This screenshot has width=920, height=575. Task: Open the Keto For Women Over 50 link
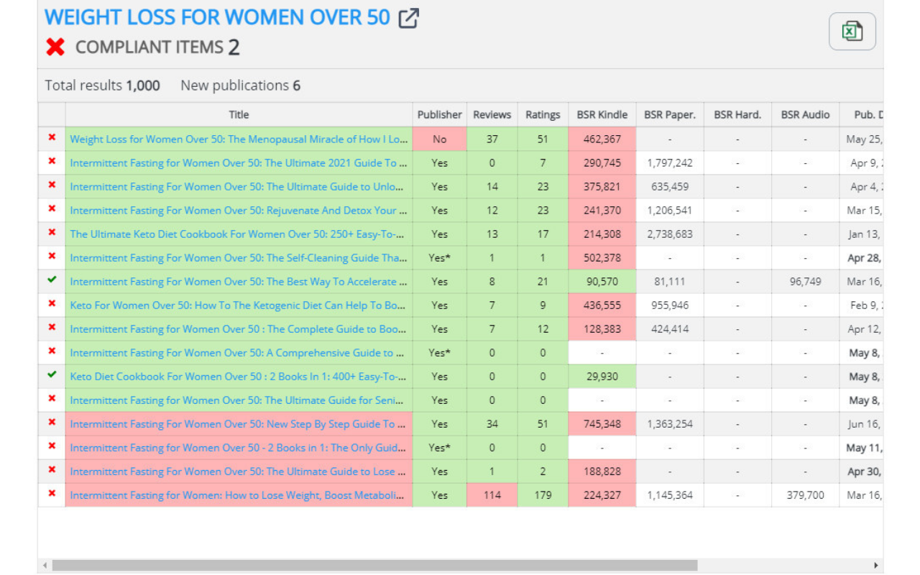click(238, 305)
